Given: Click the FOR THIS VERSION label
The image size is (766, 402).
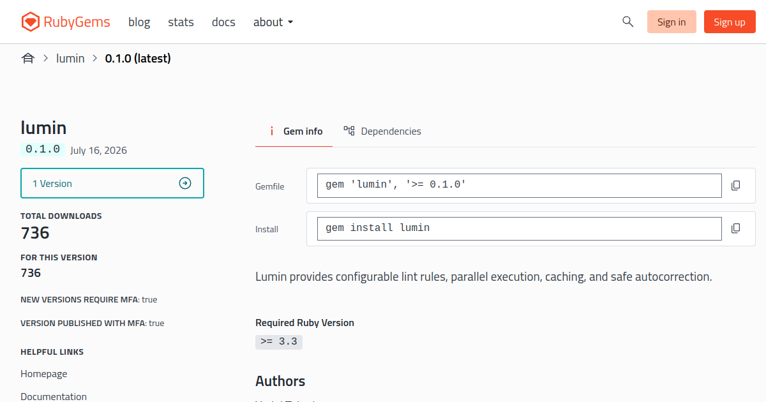Looking at the screenshot, I should [x=59, y=258].
